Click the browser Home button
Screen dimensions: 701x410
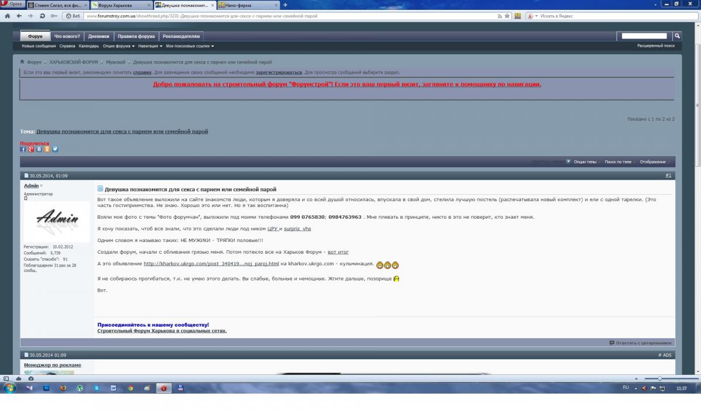[6, 16]
